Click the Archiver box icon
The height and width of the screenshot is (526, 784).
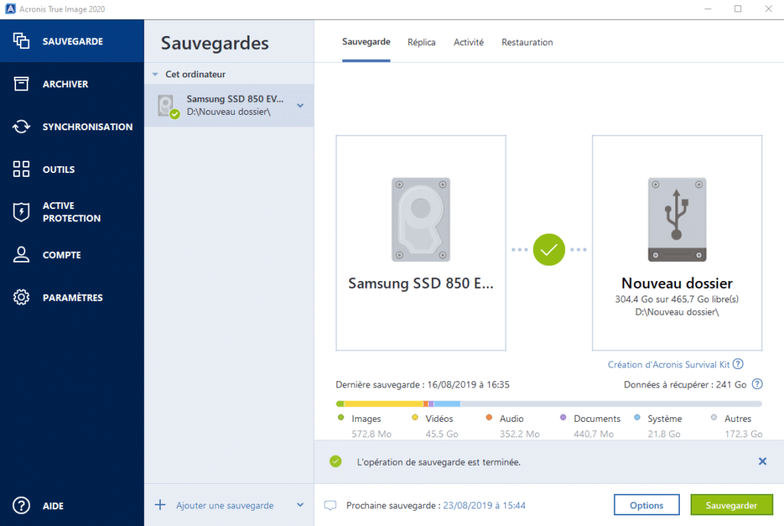click(21, 84)
